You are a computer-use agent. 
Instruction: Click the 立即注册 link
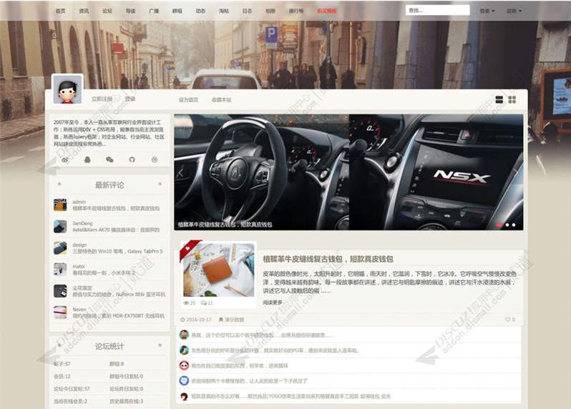[102, 99]
